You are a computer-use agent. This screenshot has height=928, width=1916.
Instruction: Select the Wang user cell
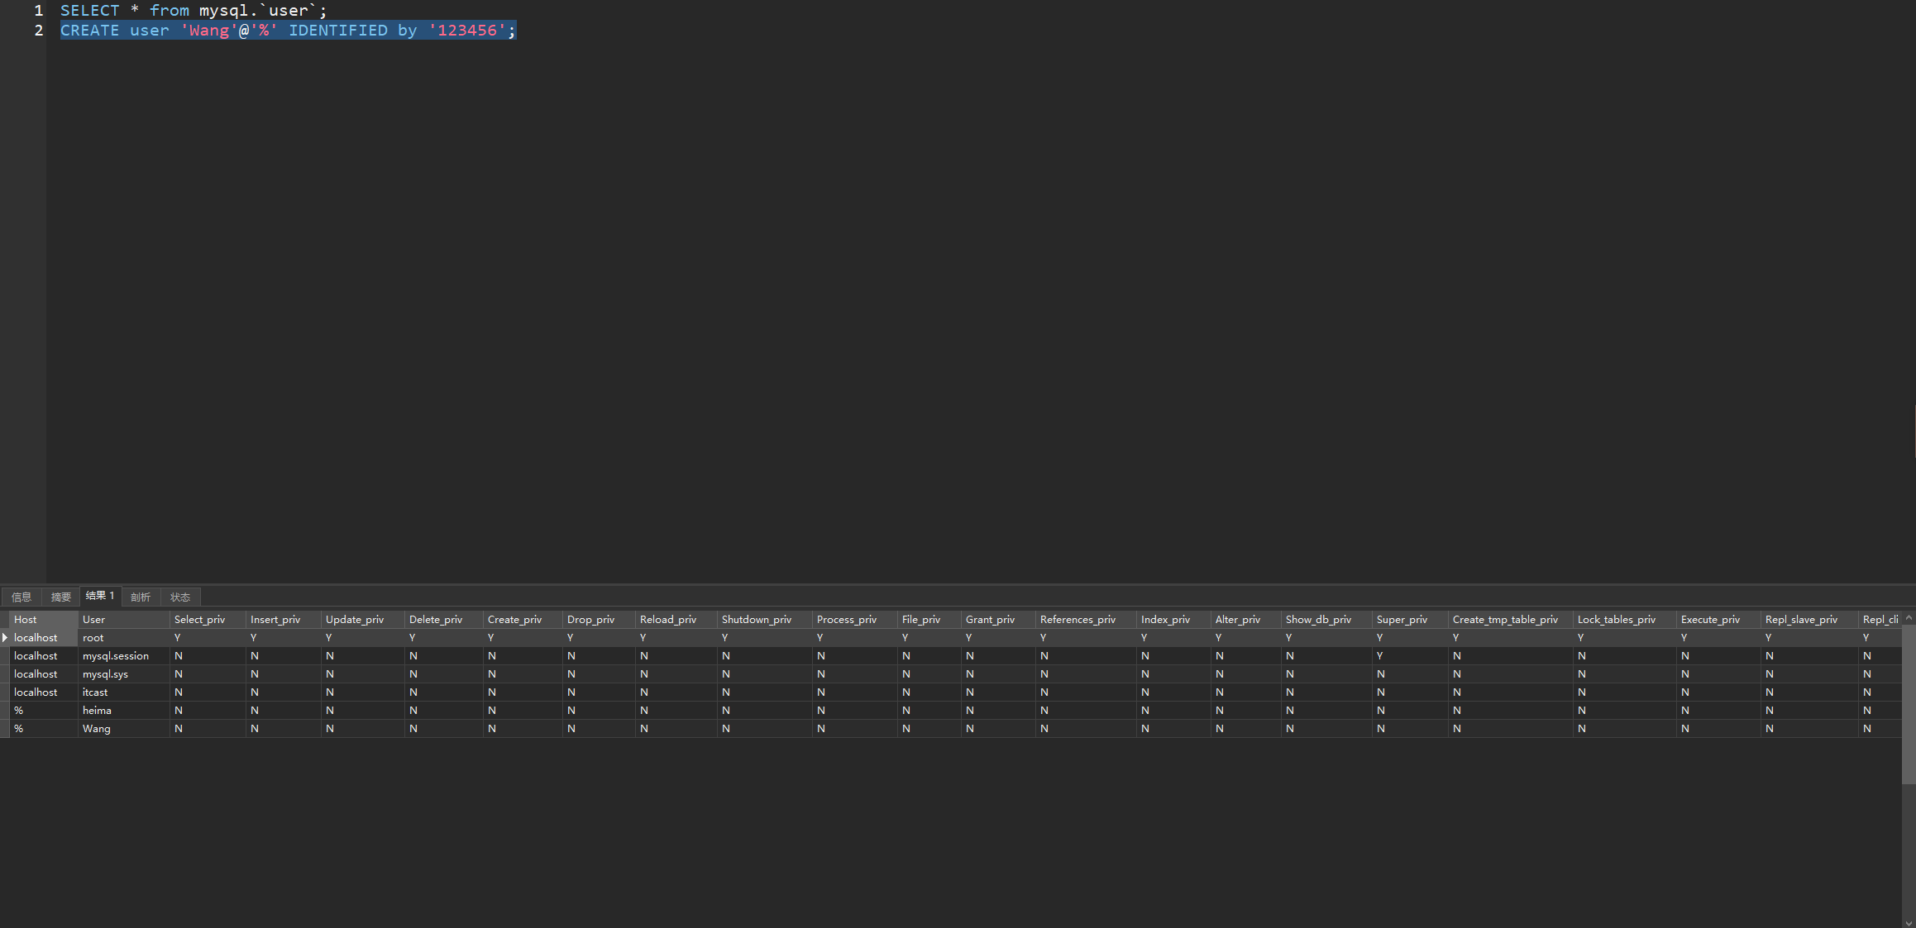pyautogui.click(x=97, y=728)
